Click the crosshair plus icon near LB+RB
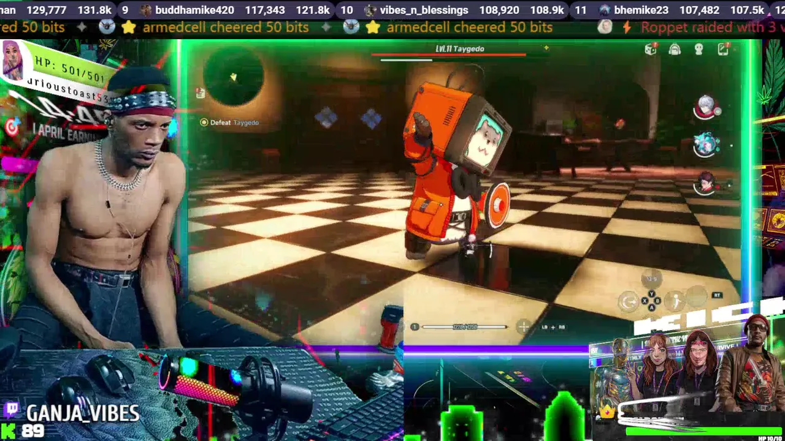The image size is (785, 441). [523, 327]
